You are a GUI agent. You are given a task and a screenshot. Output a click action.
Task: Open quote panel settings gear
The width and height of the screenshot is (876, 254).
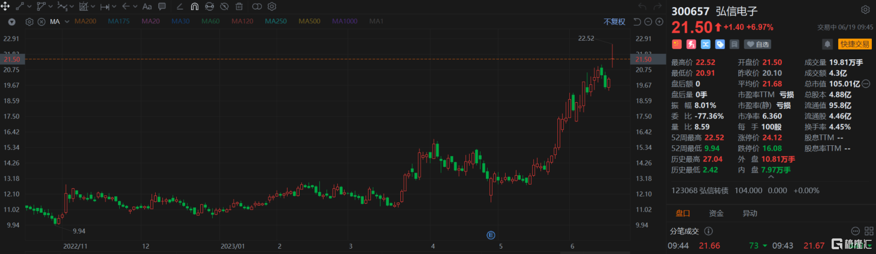click(x=865, y=10)
